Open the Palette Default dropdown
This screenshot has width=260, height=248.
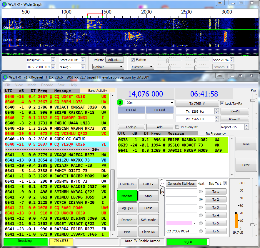pyautogui.click(x=108, y=67)
